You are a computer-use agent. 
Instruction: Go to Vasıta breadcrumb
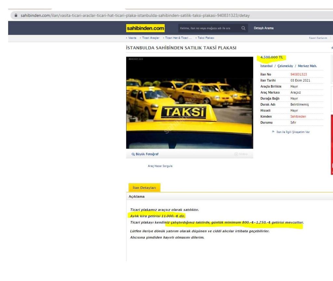click(x=132, y=38)
